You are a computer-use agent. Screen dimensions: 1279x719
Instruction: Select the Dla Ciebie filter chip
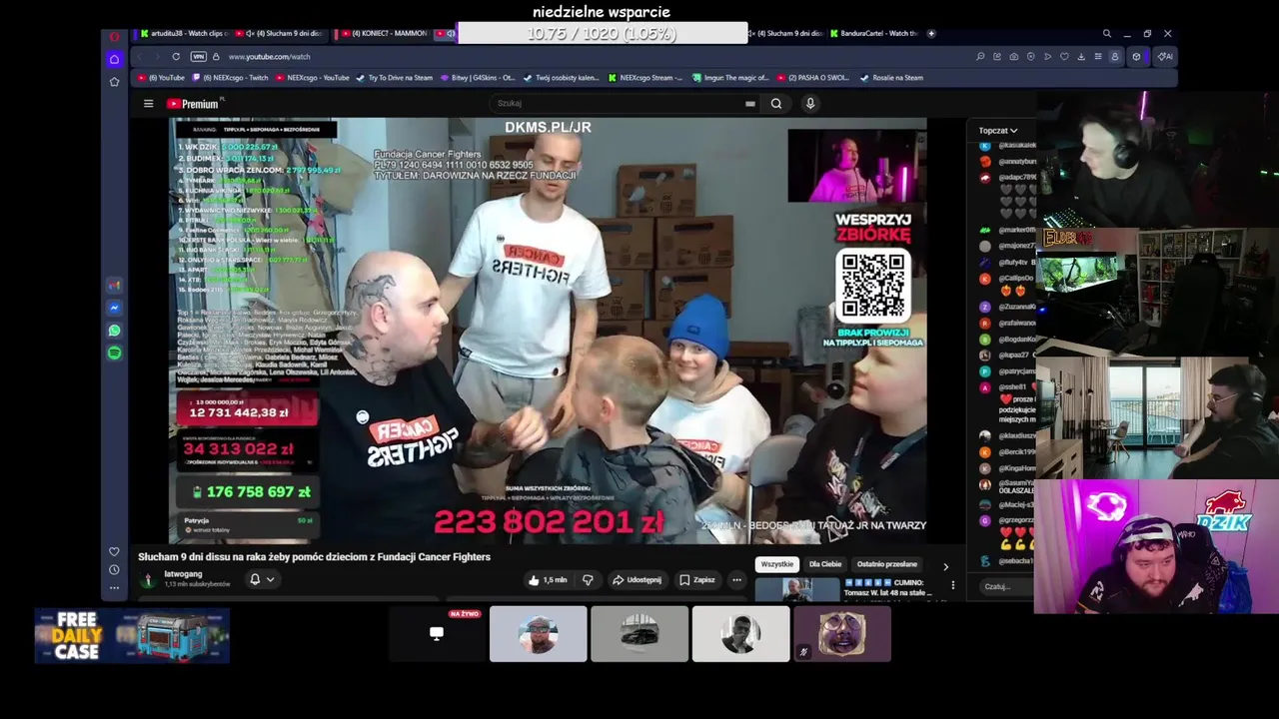[x=825, y=564]
